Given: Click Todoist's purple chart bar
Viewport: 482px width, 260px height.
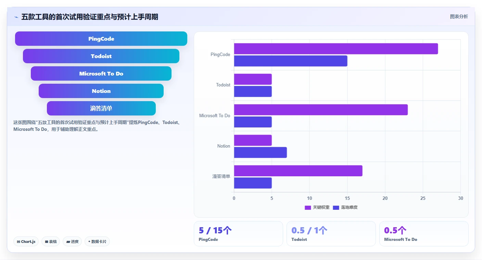Looking at the screenshot, I should 253,79.
